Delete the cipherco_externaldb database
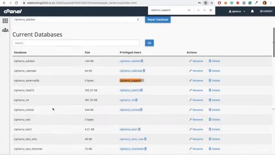This screenshot has height=155, width=275. click(214, 81)
